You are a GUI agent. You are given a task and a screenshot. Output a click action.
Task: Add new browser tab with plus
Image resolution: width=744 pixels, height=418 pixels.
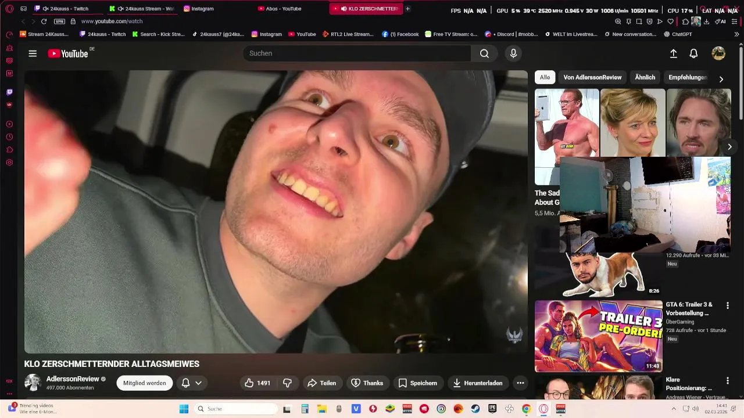[x=407, y=9]
